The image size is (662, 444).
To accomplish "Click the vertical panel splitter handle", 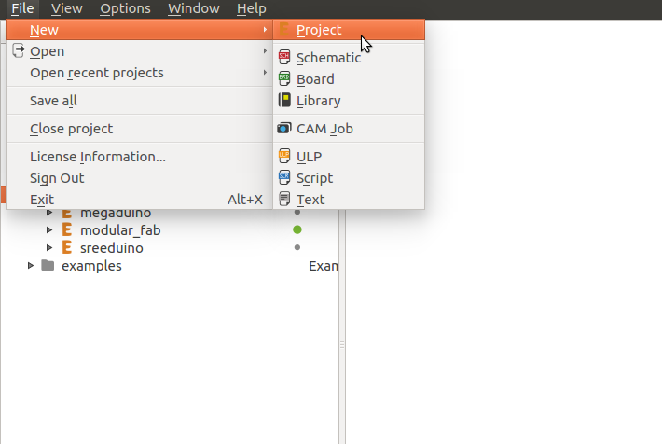I will [x=342, y=345].
